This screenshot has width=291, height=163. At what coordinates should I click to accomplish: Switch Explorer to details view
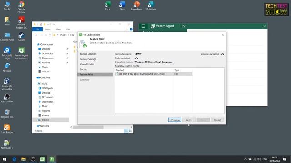click(126, 131)
